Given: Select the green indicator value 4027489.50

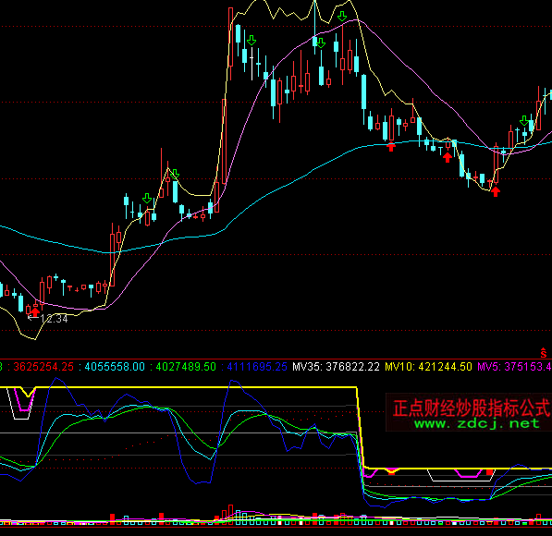Looking at the screenshot, I should [x=186, y=367].
